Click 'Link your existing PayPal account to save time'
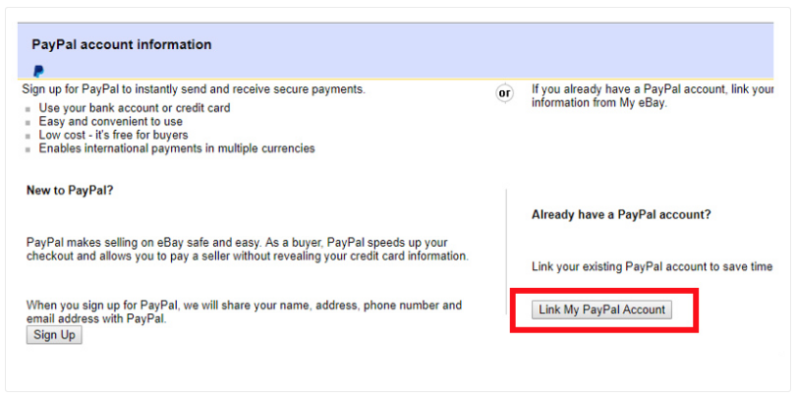 tap(653, 266)
